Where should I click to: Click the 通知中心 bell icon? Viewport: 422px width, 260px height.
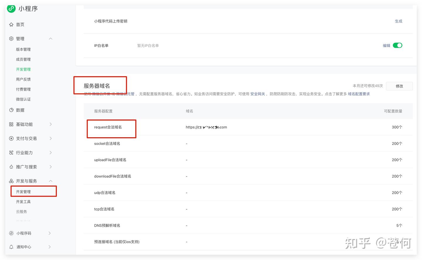(x=11, y=247)
